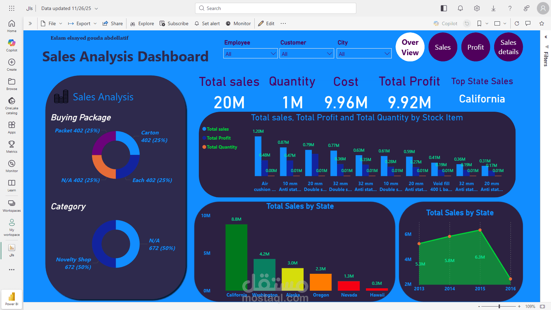Image resolution: width=551 pixels, height=310 pixels.
Task: Open the Export menu dropdown
Action: pyautogui.click(x=82, y=23)
